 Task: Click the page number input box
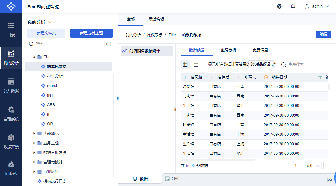[299, 166]
